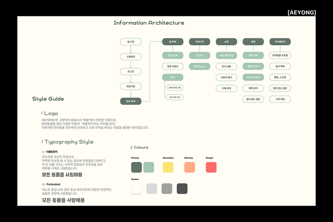The width and height of the screenshot is (333, 222).
Task: Select the Danger colour label
Action: pos(209,158)
